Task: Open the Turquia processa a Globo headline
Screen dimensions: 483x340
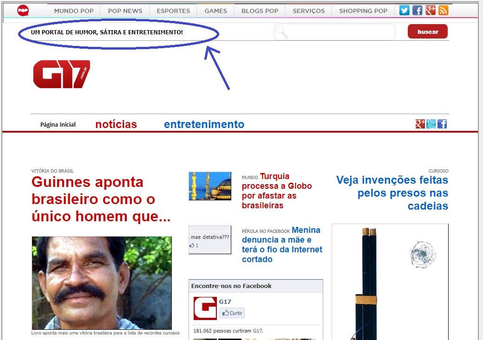Action: pyautogui.click(x=276, y=191)
